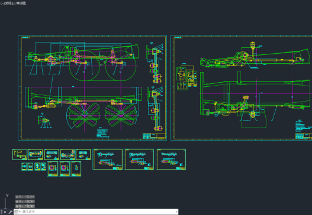This screenshot has width=312, height=215.
Task: Select the technical notes text in left sheet
Action: click(102, 133)
